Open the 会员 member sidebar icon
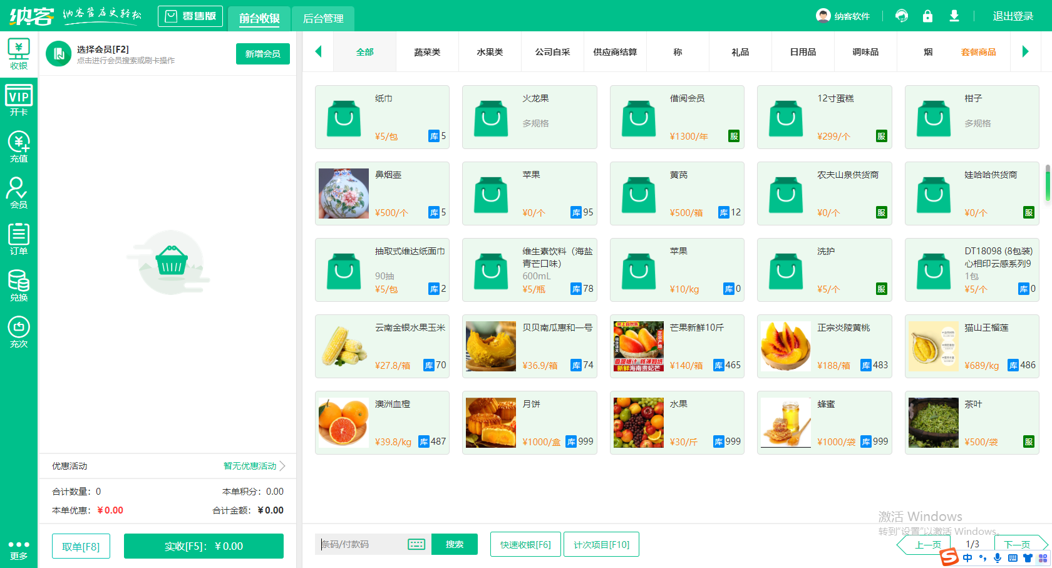Image resolution: width=1052 pixels, height=568 pixels. click(19, 193)
